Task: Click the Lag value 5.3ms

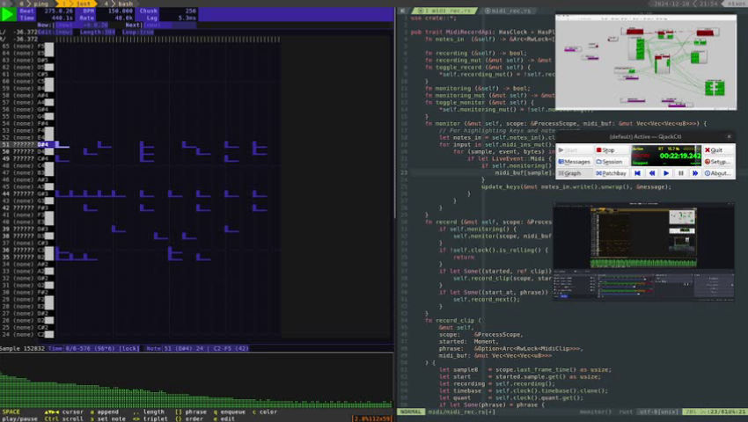Action: [187, 18]
